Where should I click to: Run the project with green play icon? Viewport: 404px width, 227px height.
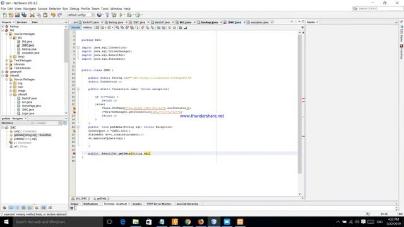click(121, 15)
